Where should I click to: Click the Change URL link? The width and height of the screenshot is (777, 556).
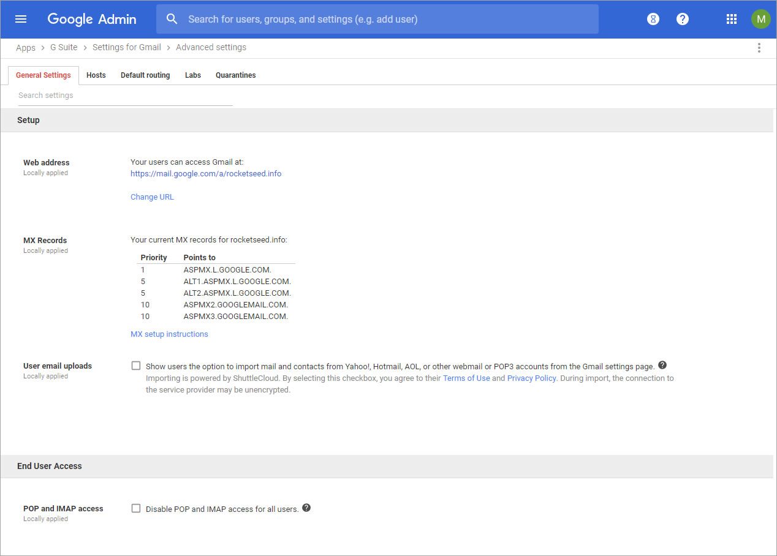pyautogui.click(x=152, y=197)
